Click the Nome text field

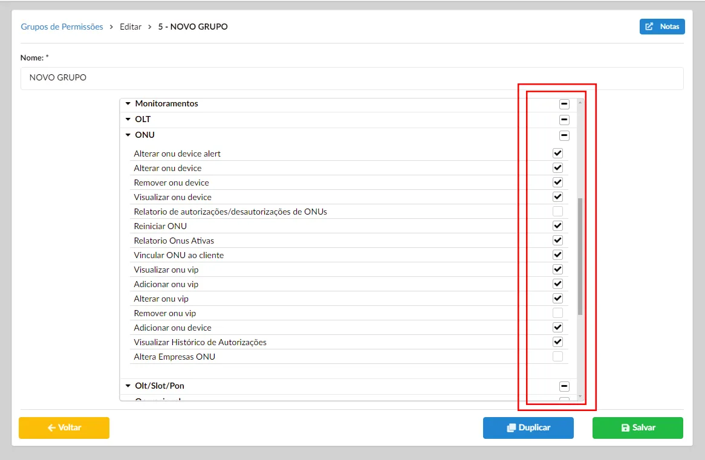[x=352, y=78]
